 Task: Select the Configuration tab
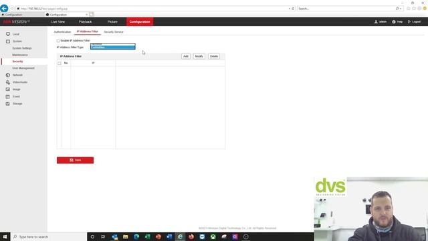pos(140,21)
